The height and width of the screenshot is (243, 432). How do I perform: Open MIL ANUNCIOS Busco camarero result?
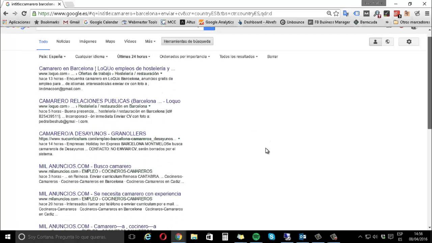(x=85, y=166)
